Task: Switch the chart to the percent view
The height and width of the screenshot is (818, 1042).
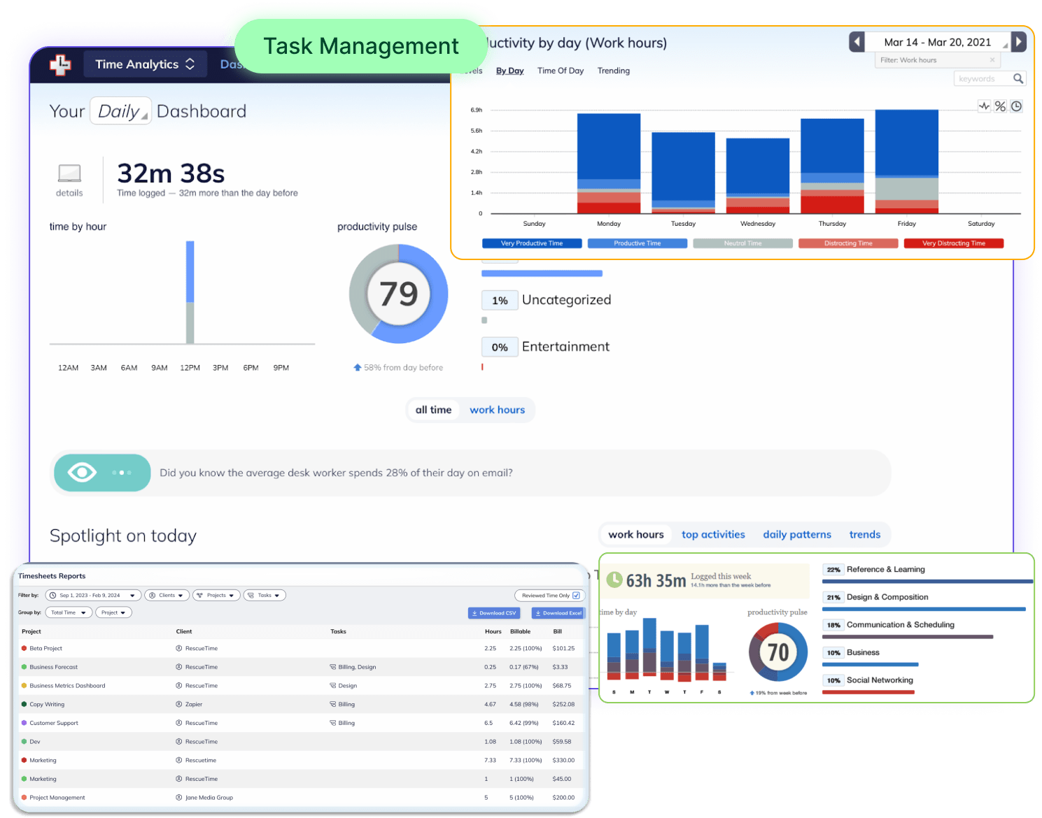Action: [1000, 106]
